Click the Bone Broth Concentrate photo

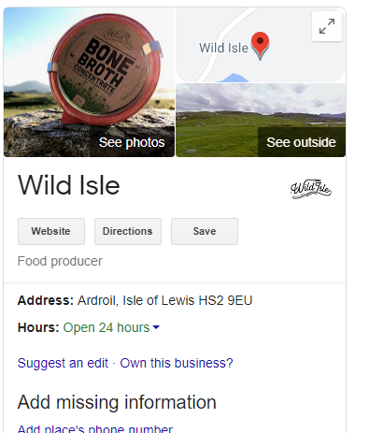[x=89, y=82]
